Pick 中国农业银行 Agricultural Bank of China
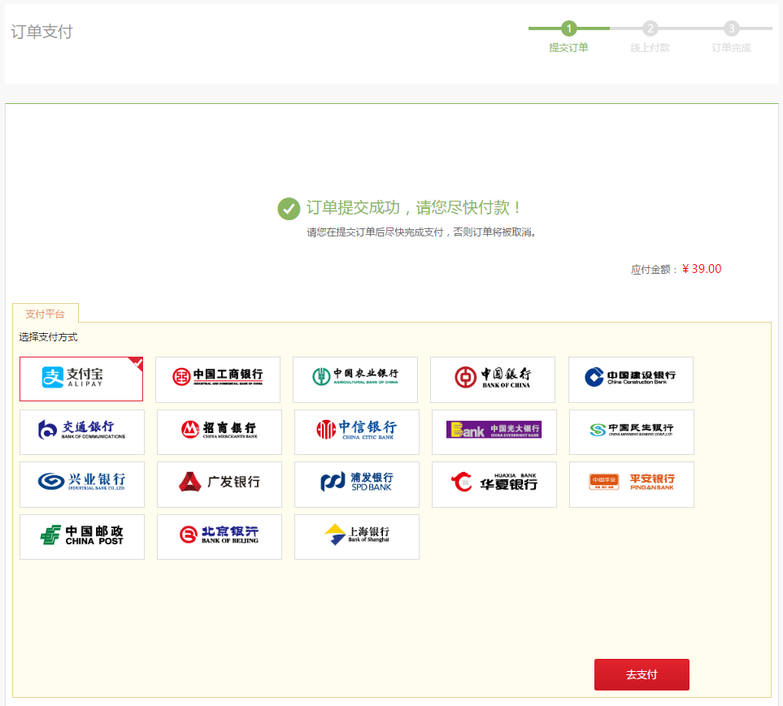 click(355, 379)
